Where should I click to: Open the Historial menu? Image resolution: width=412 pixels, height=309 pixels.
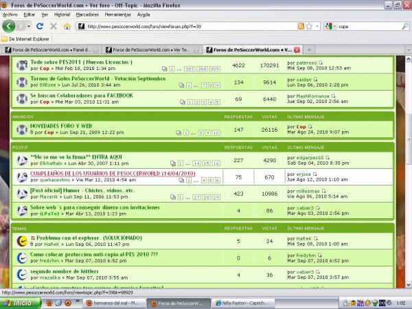click(62, 14)
